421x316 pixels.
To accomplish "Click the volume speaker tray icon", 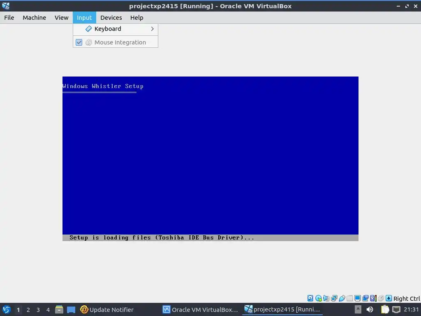I will point(370,309).
